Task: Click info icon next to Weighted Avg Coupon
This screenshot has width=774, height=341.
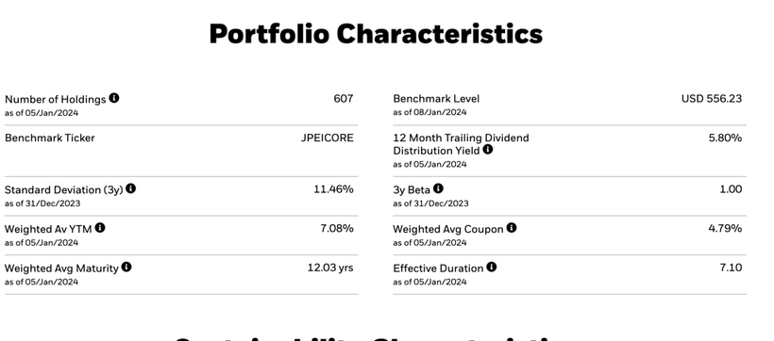Action: click(x=512, y=228)
